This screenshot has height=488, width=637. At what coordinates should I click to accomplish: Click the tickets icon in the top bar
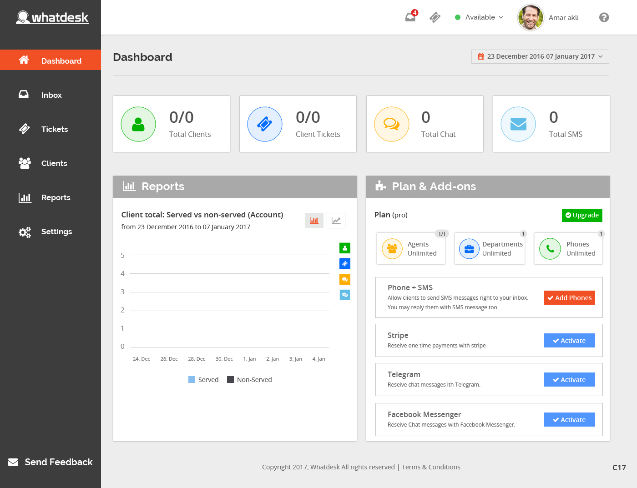coord(435,17)
